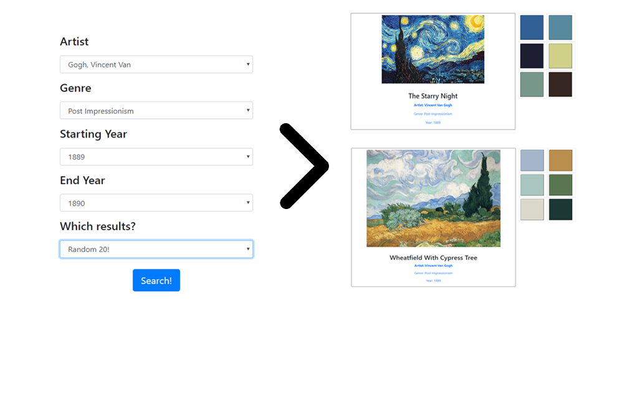Viewport: 623px width, 410px height.
Task: Choose the dark teal Wheatfield swatch
Action: 561,210
